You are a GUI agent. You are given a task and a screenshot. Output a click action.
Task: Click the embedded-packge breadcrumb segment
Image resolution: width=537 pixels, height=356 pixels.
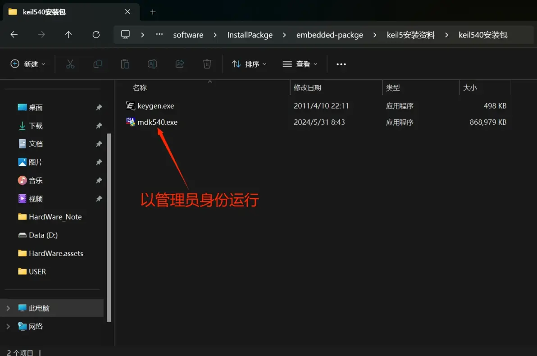point(329,35)
